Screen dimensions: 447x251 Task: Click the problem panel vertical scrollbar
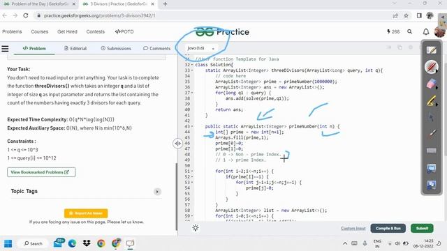pos(176,197)
